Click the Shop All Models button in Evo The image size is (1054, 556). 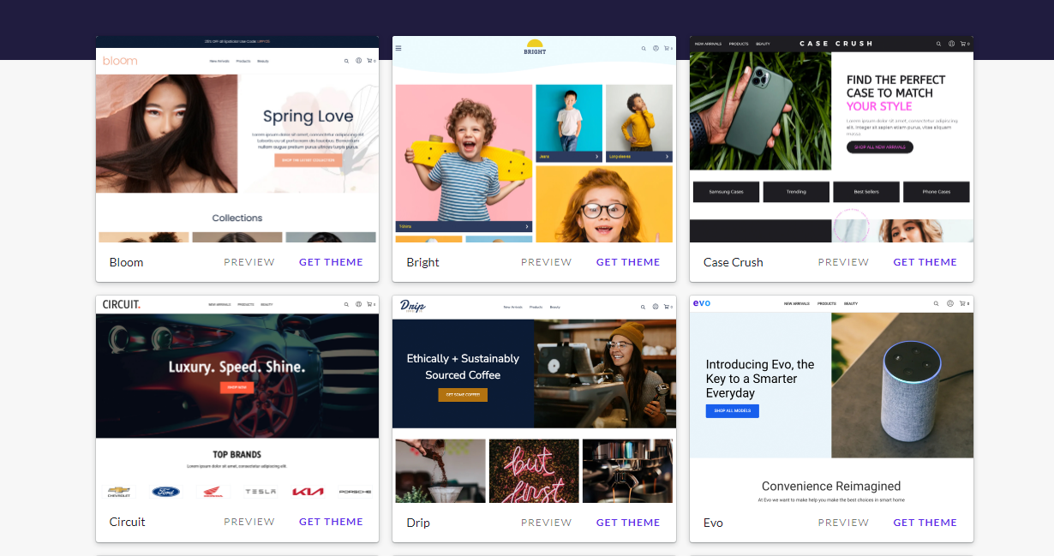click(732, 411)
